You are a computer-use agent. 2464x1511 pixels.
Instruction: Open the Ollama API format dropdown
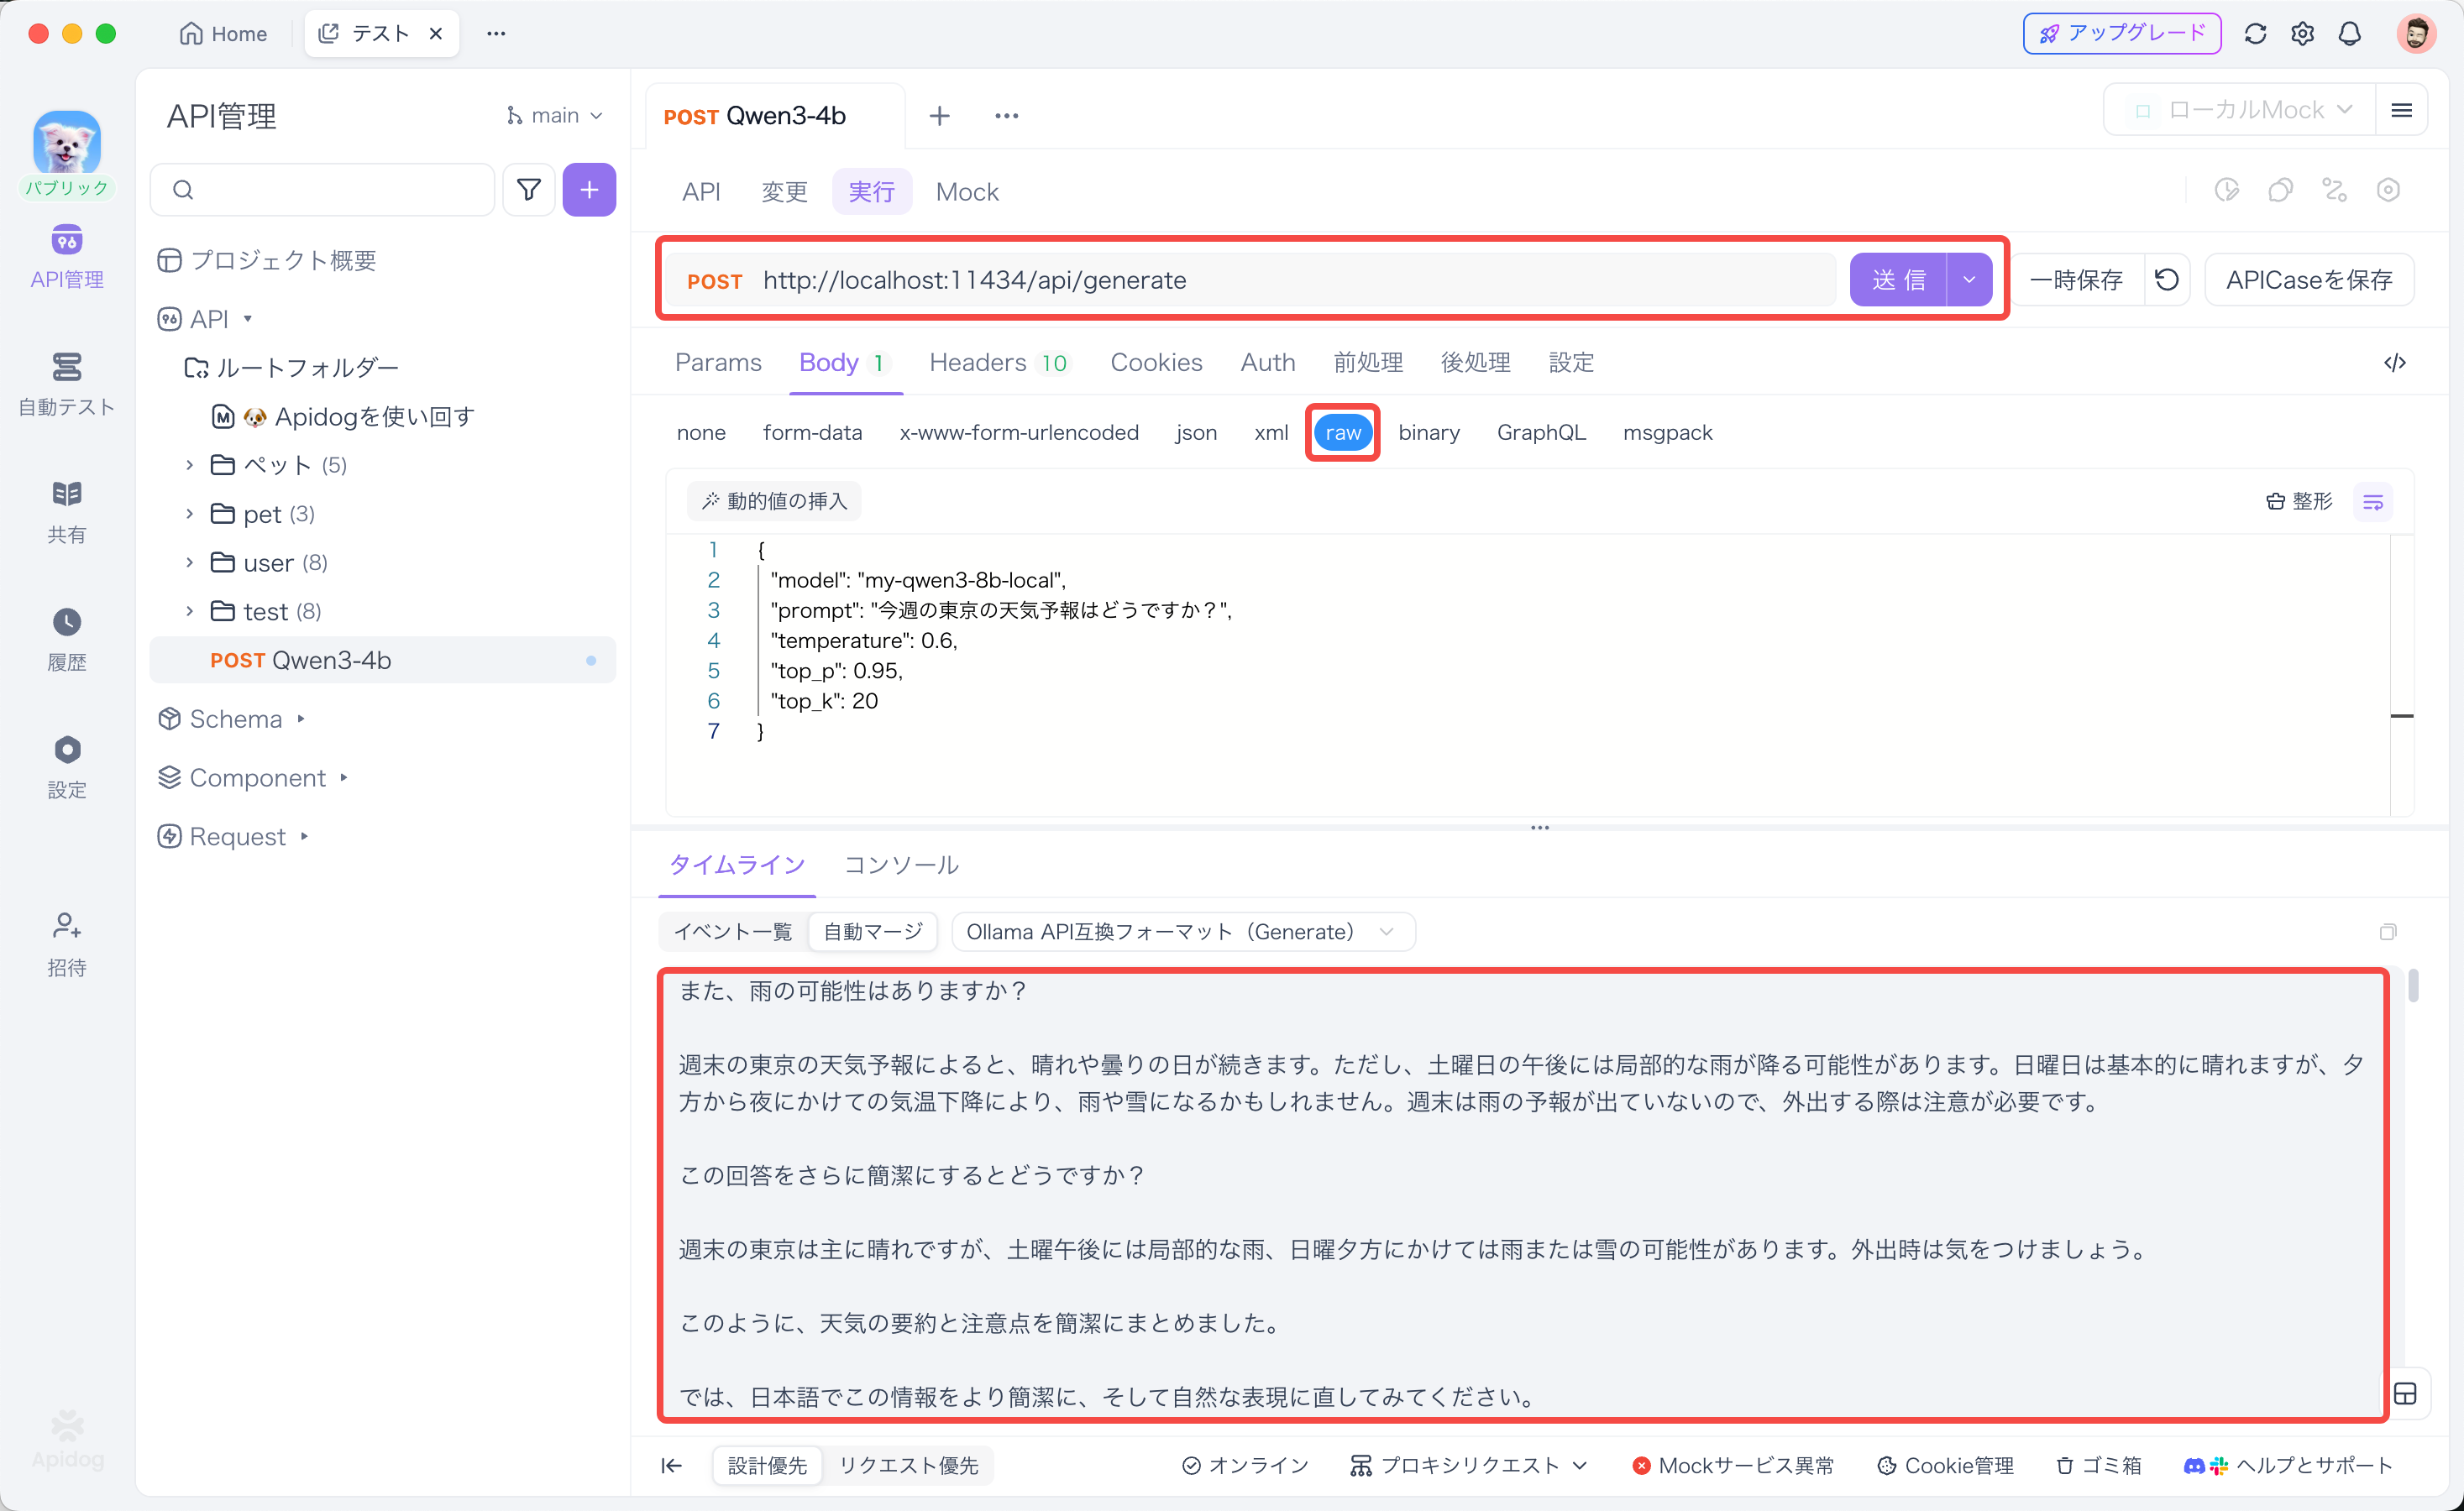[x=1182, y=932]
